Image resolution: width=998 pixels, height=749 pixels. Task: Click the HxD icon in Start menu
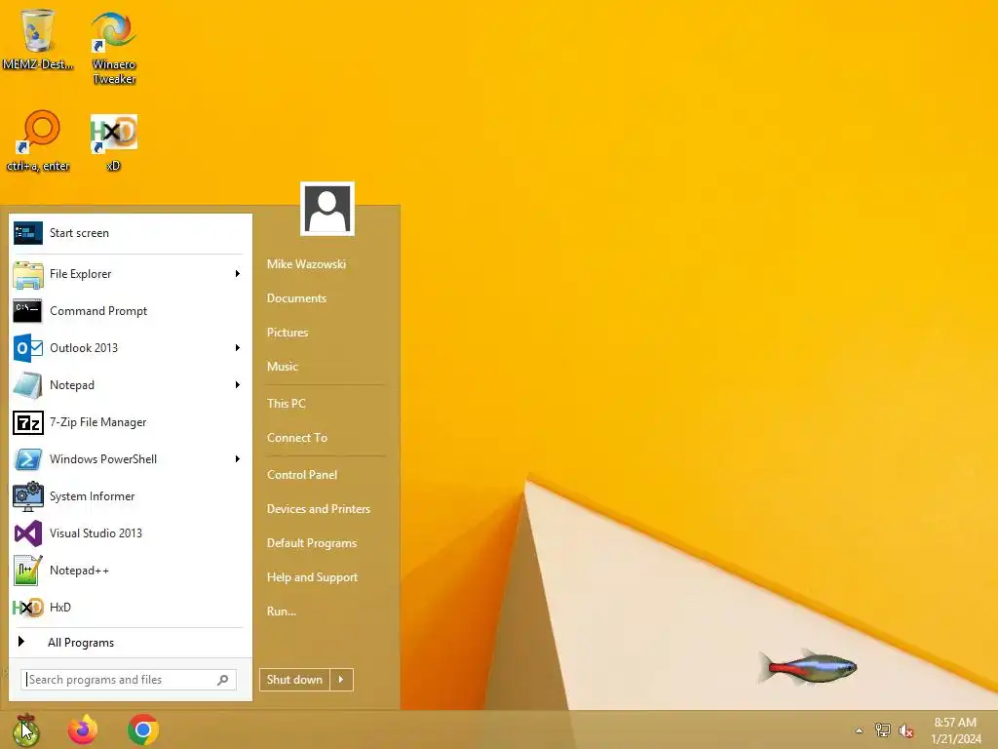pyautogui.click(x=28, y=608)
